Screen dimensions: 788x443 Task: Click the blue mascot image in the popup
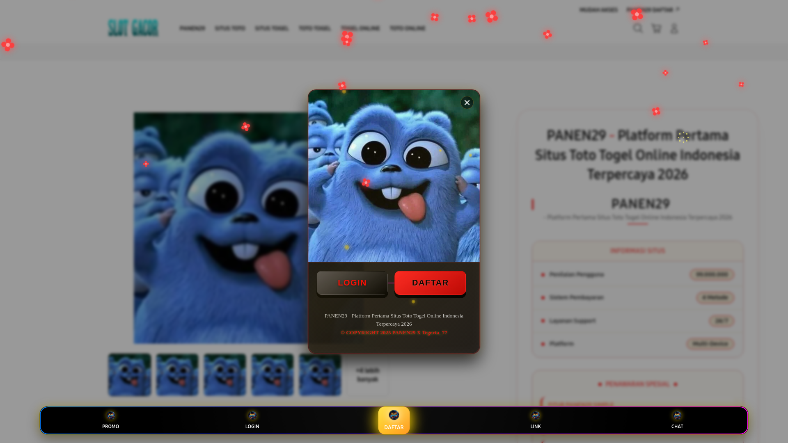point(394,176)
